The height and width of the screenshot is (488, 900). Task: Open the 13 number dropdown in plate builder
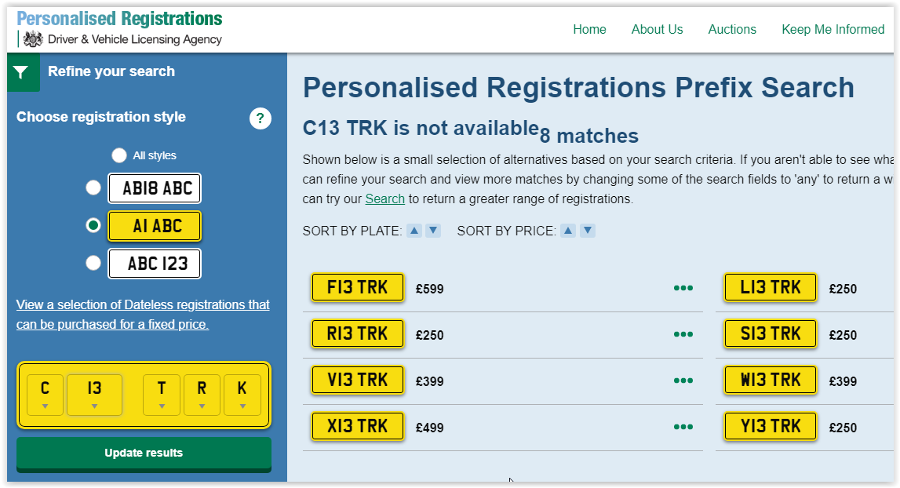coord(94,395)
